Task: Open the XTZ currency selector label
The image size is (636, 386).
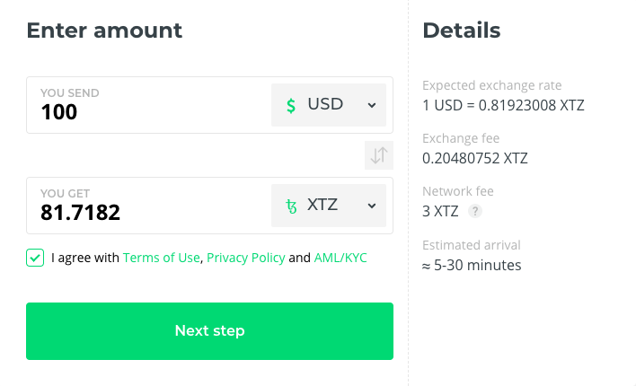Action: (x=322, y=205)
